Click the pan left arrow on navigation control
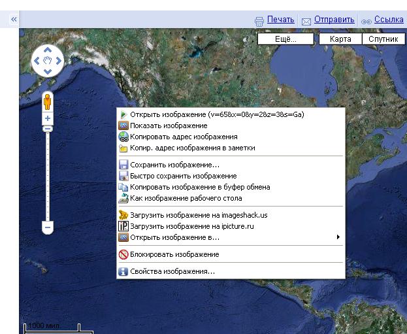The image size is (407, 334). (x=37, y=61)
